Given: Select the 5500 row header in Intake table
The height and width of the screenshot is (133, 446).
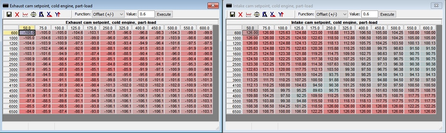Looking at the screenshot, I should tap(234, 101).
